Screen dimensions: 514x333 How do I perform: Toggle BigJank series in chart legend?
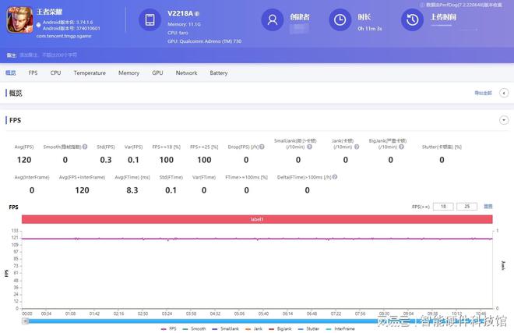coord(280,329)
